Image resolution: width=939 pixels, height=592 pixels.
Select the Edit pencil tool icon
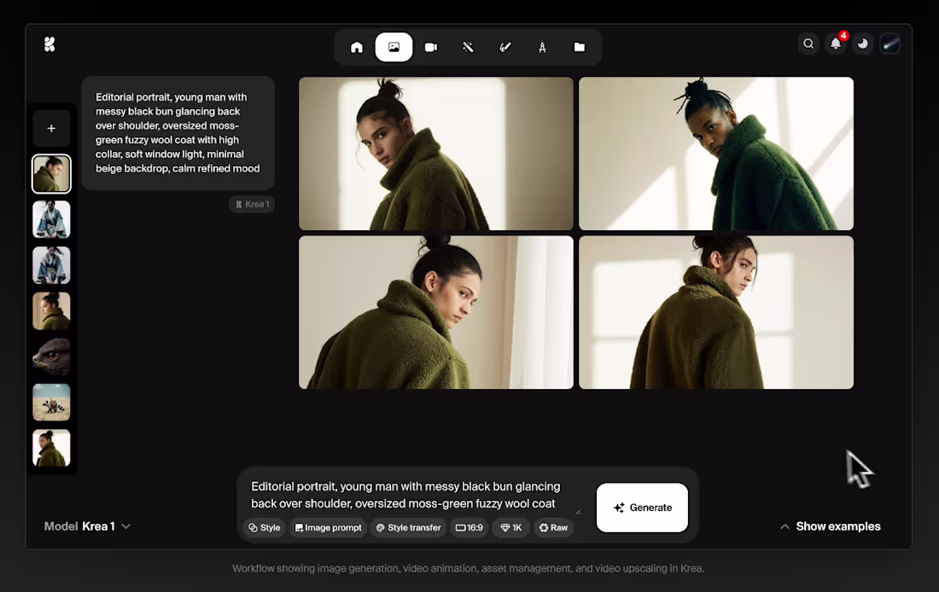505,47
